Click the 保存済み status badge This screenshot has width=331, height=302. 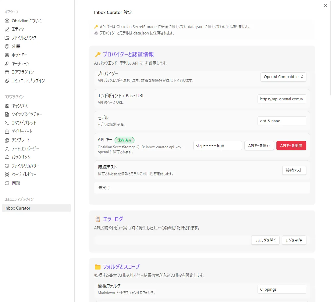coord(124,140)
